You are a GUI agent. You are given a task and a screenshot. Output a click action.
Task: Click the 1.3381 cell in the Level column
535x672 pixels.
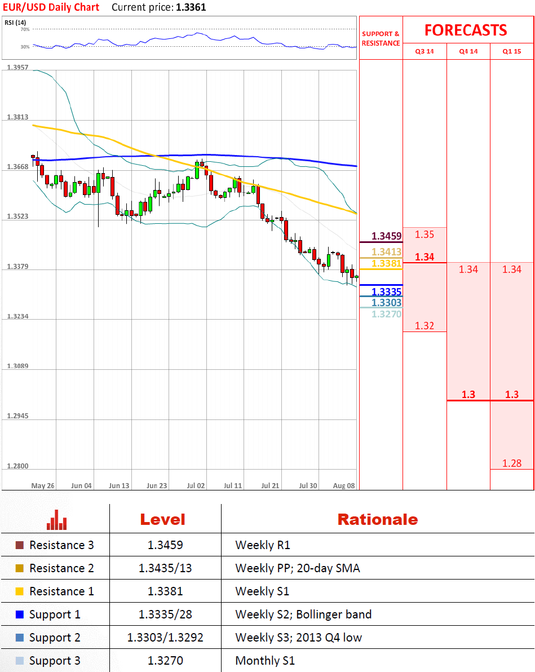pyautogui.click(x=165, y=591)
